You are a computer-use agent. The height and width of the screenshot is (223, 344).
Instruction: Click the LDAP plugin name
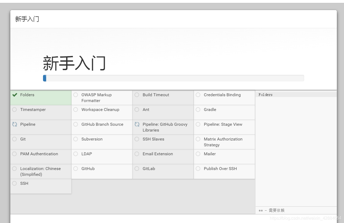(87, 154)
